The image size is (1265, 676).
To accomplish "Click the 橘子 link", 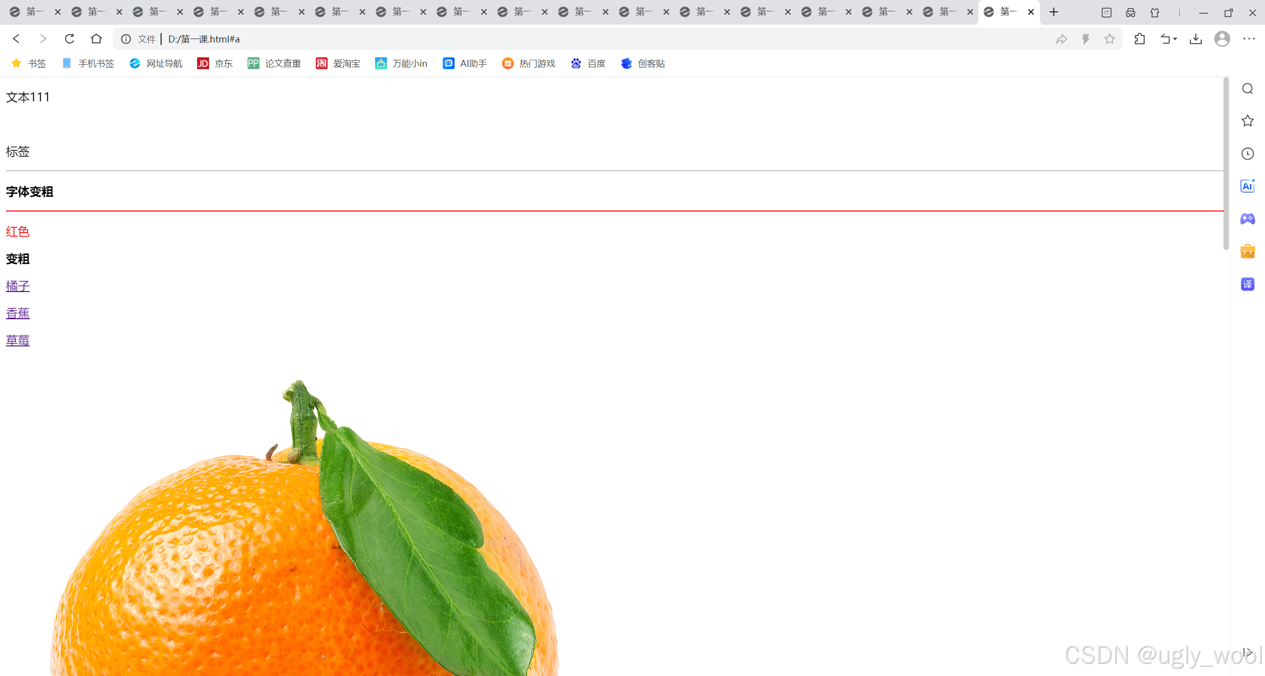I will click(18, 286).
